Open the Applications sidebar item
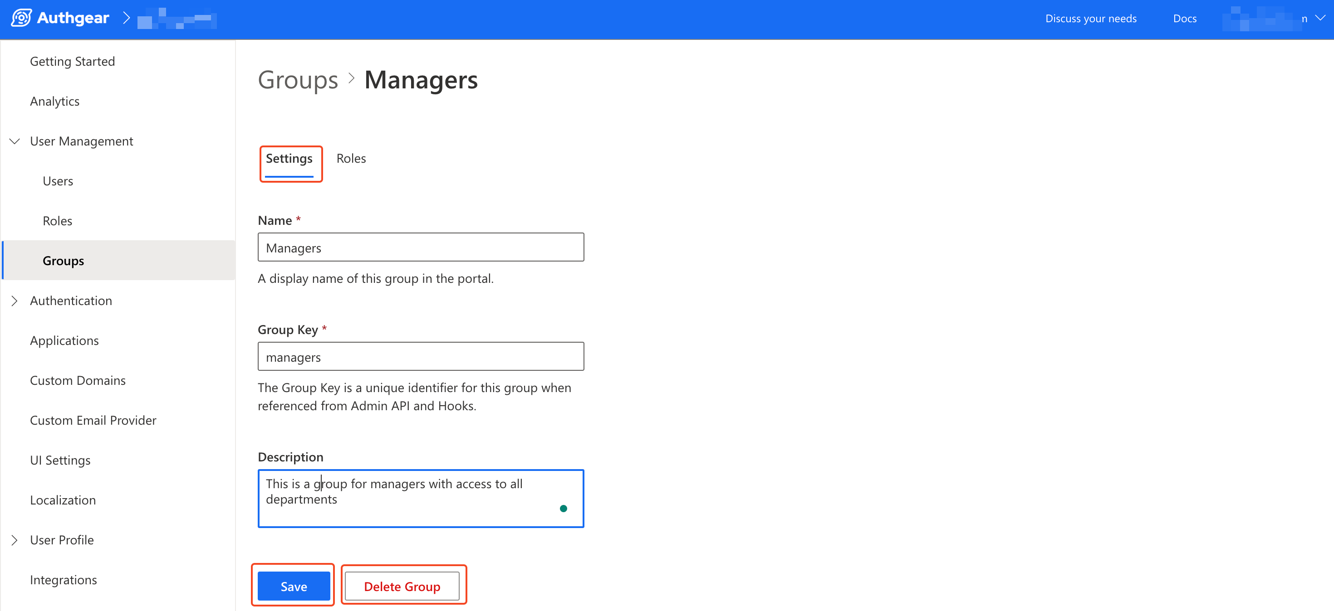The height and width of the screenshot is (611, 1334). click(x=64, y=340)
